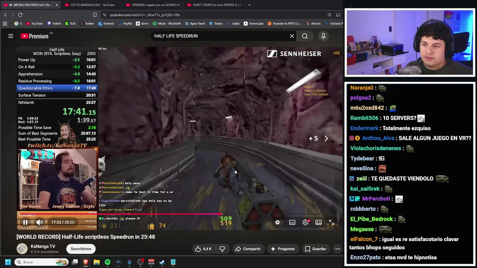
Task: Go to YouTube Premium home logo
Action: (35, 36)
